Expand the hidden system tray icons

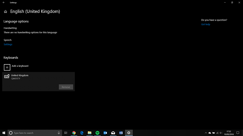(206, 133)
